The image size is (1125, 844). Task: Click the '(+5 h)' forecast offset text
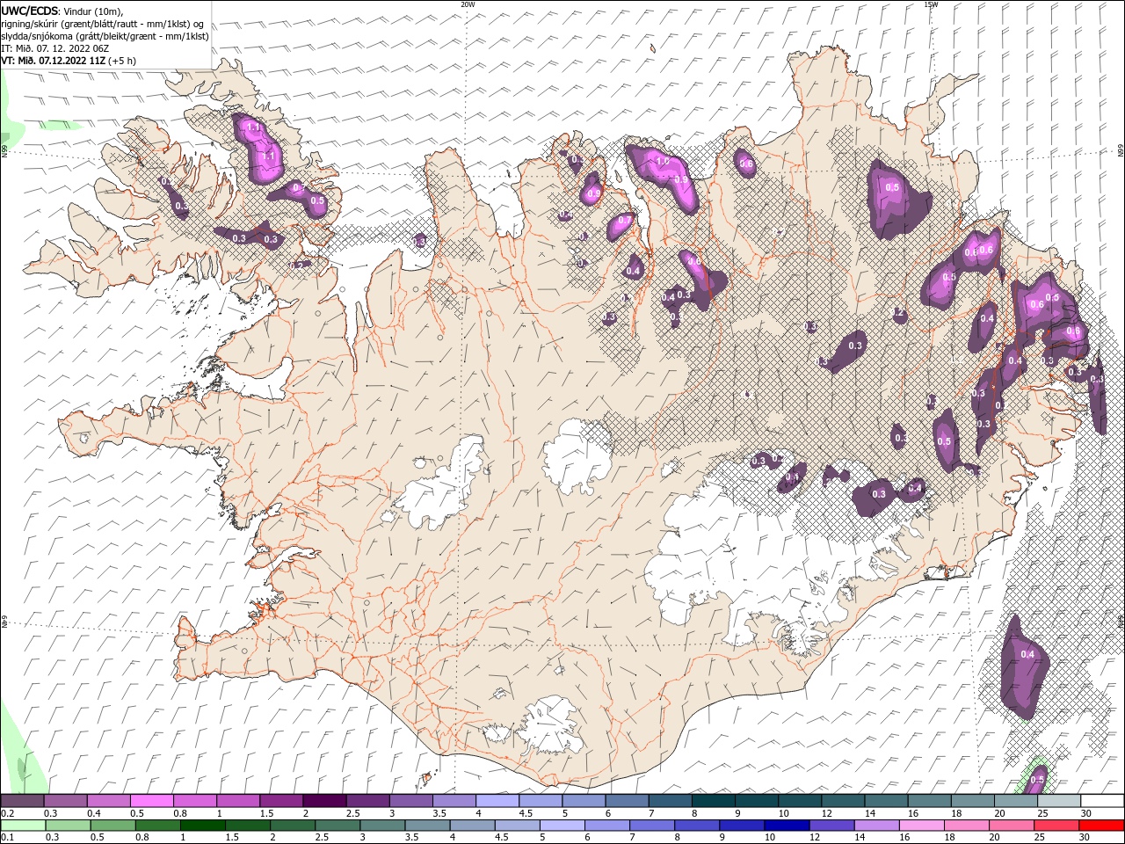pyautogui.click(x=122, y=61)
